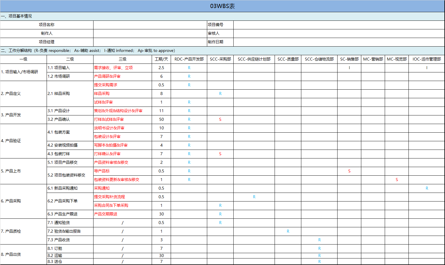Select the empty field beside 项目名称
Viewport: 445px width, 265px height.
coord(150,25)
